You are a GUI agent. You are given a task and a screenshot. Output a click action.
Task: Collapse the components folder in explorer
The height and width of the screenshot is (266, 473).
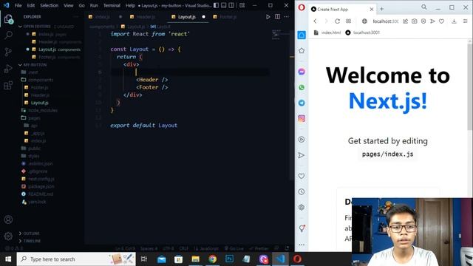(41, 80)
